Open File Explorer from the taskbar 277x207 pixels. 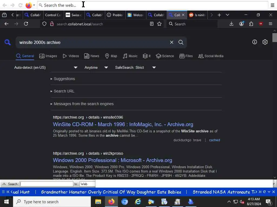(x=98, y=202)
